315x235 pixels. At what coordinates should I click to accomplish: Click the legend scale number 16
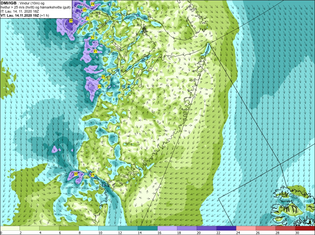pyautogui.click(x=159, y=232)
